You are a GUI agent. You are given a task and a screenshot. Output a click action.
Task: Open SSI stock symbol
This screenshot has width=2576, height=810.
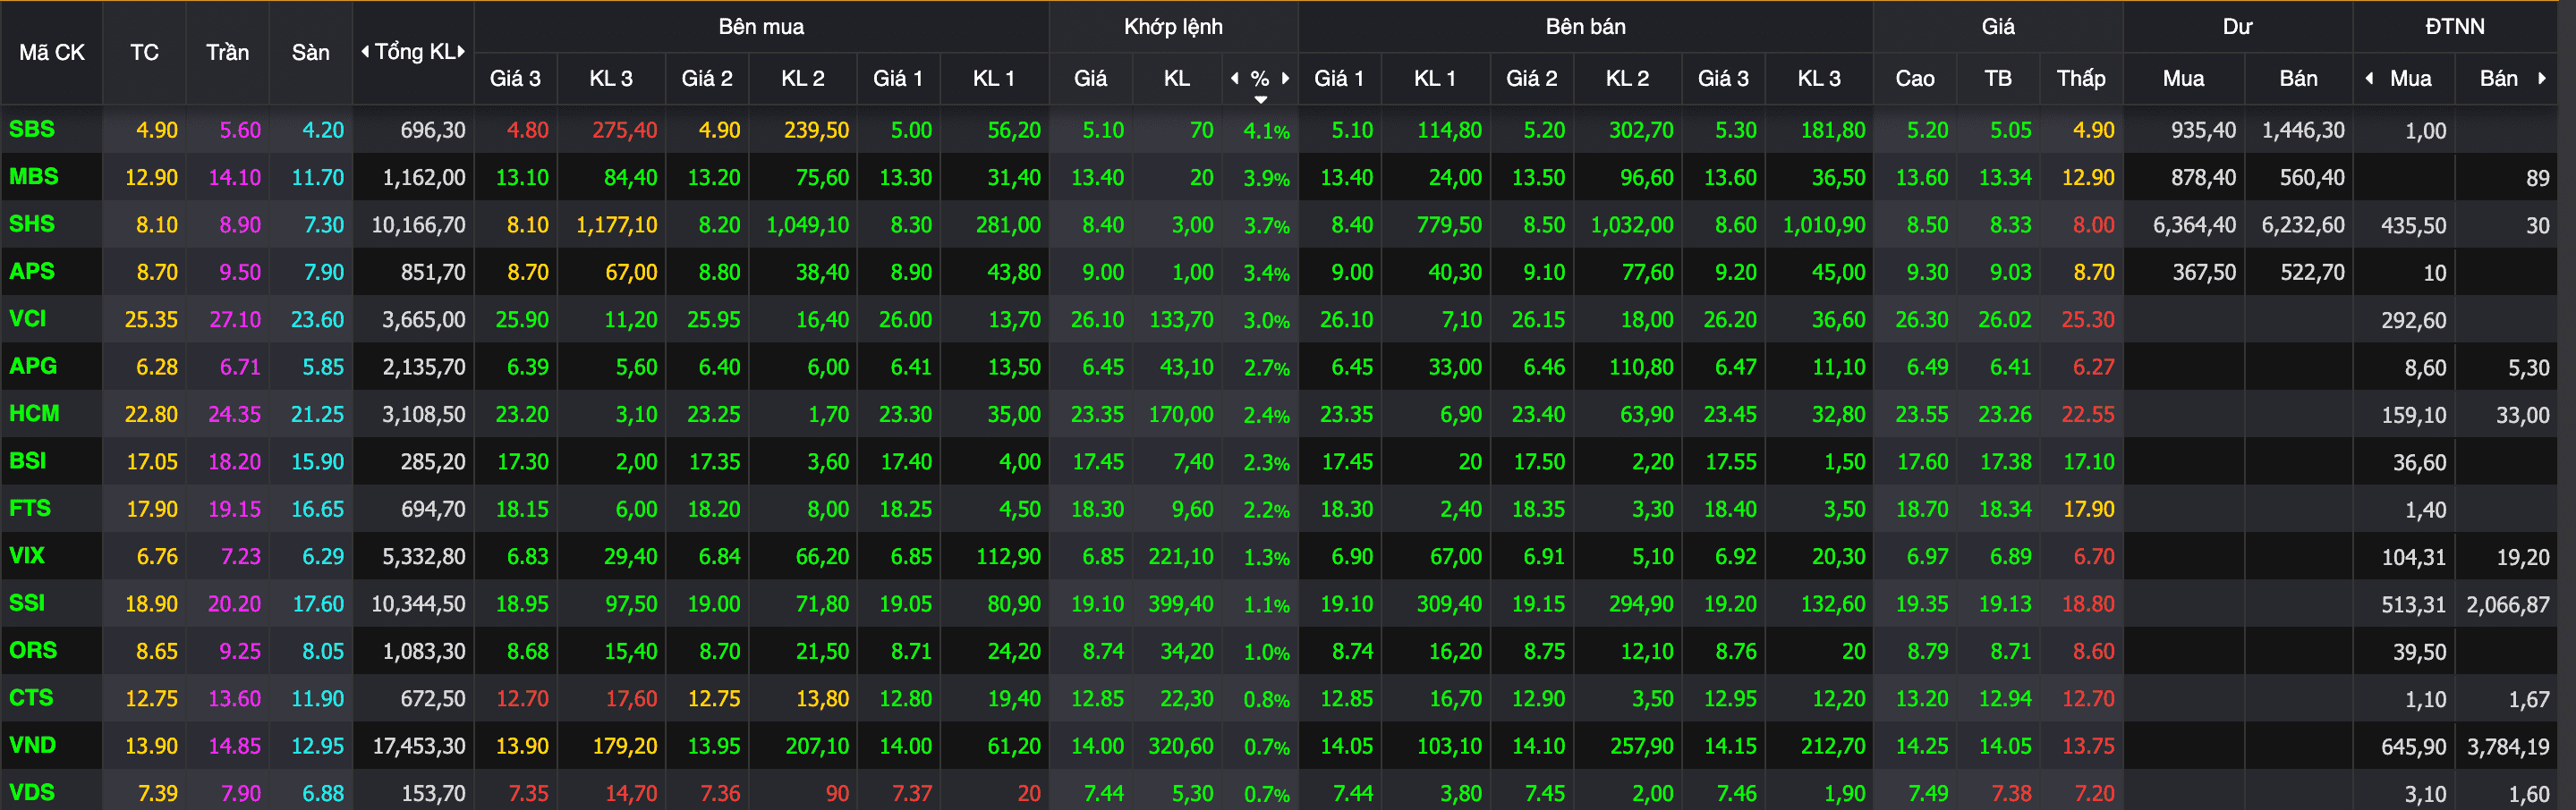coord(27,603)
